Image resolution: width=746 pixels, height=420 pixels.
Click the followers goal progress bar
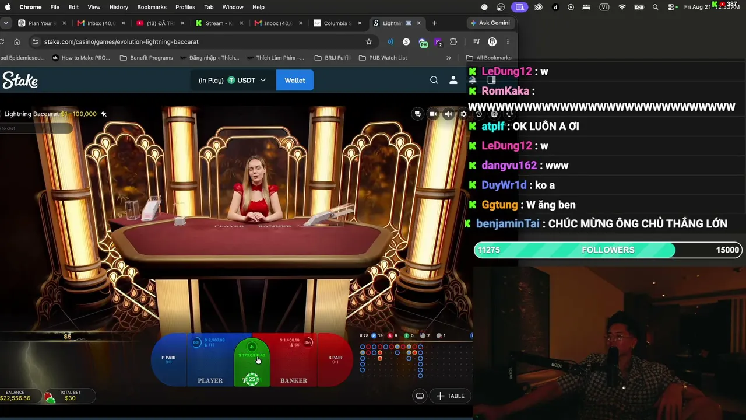point(608,250)
